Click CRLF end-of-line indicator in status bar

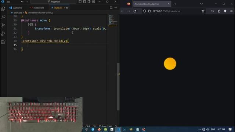pos(88,126)
